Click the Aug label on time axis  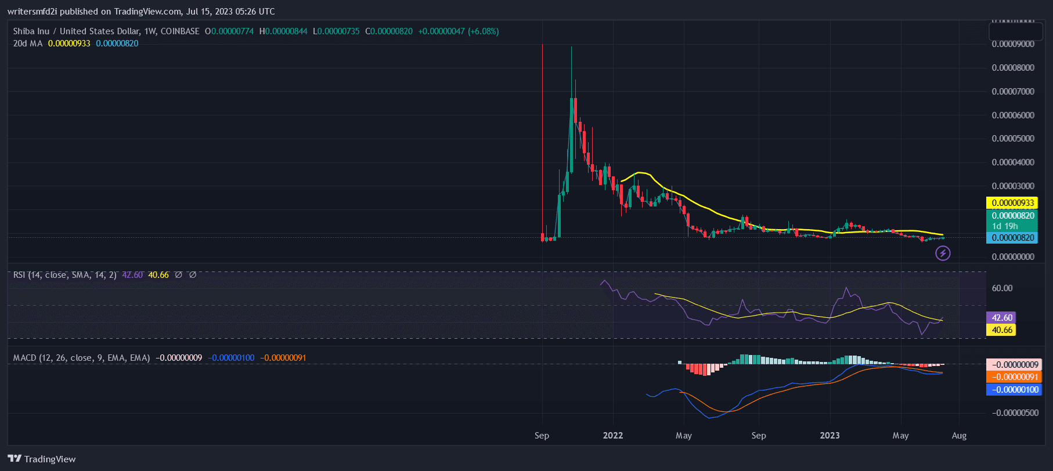[x=959, y=436]
